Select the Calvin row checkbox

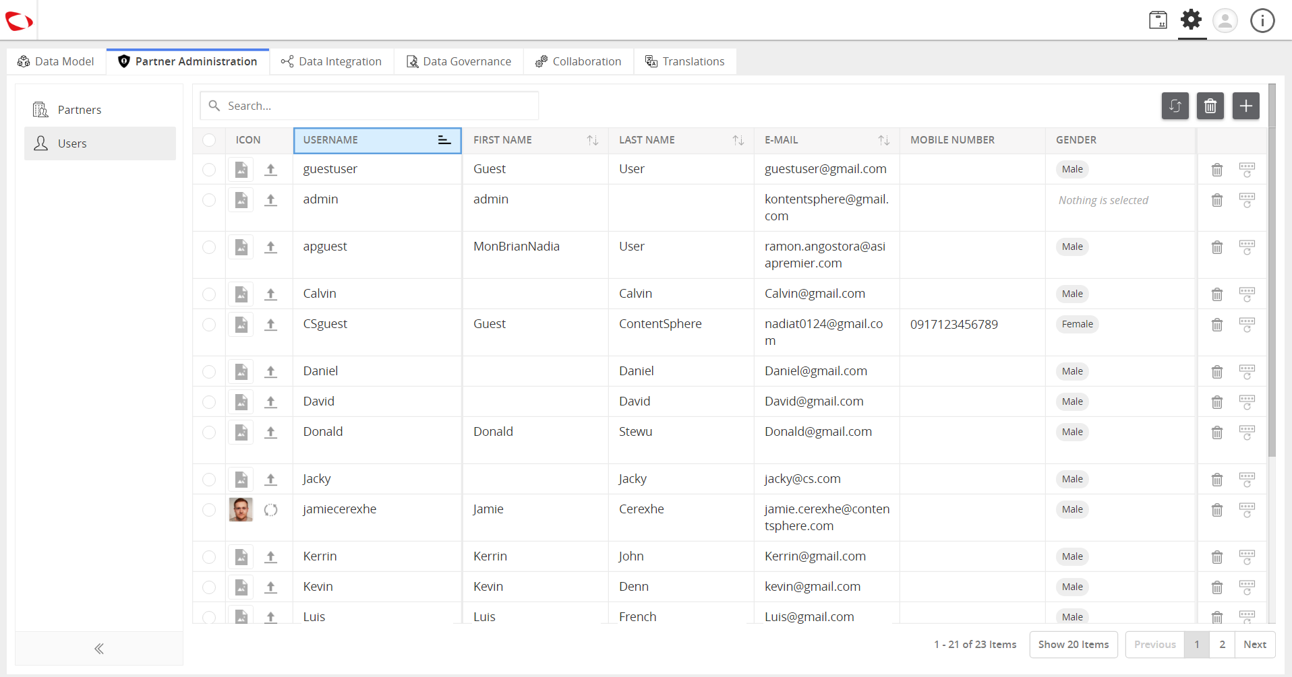click(x=209, y=294)
